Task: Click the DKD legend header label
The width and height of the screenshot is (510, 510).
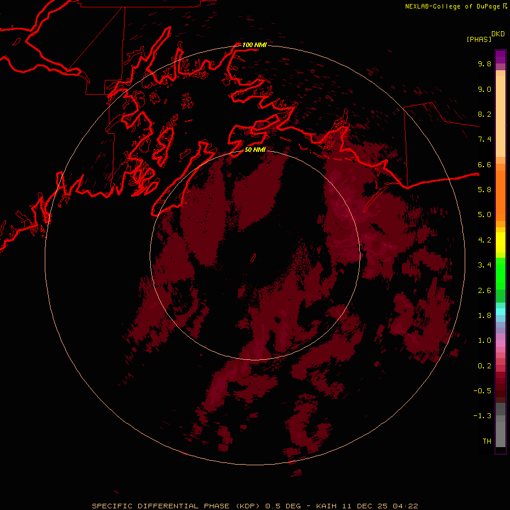Action: (x=498, y=34)
